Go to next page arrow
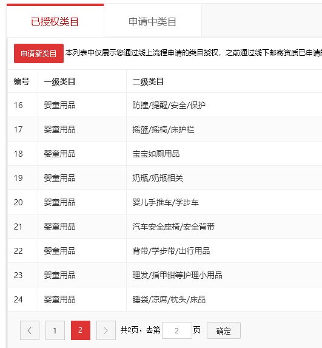This screenshot has height=348, width=322. [106, 330]
